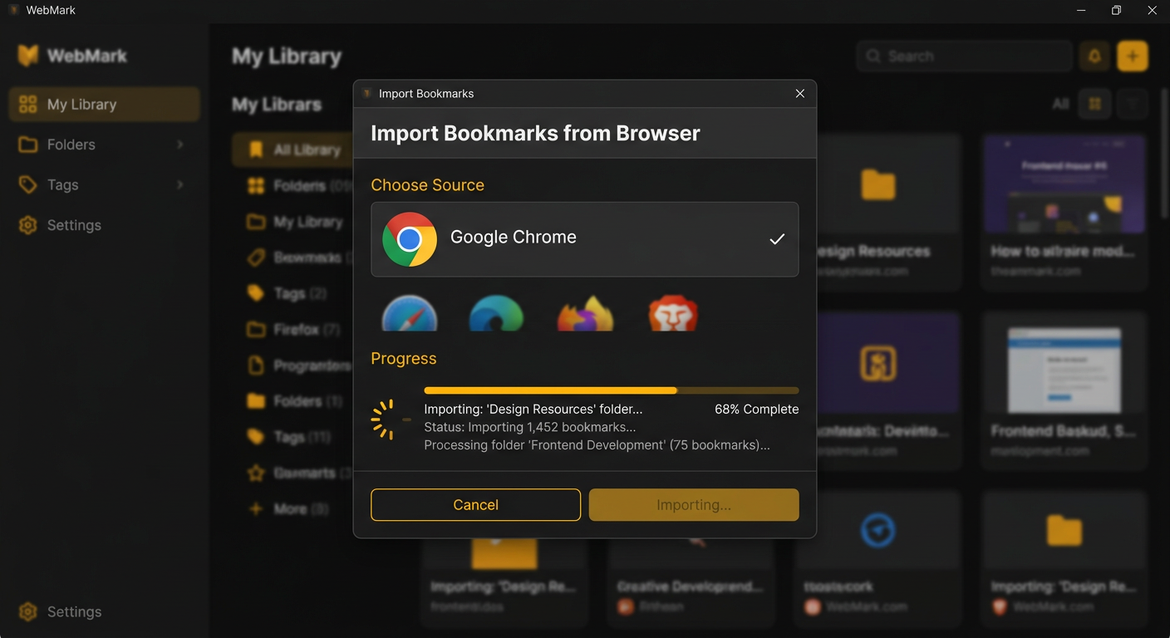Click the yellow import progress bar
1170x638 pixels.
(612, 390)
